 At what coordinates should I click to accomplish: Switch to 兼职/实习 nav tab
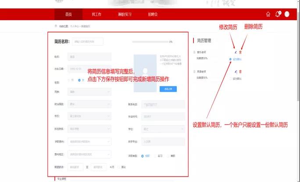click(124, 14)
